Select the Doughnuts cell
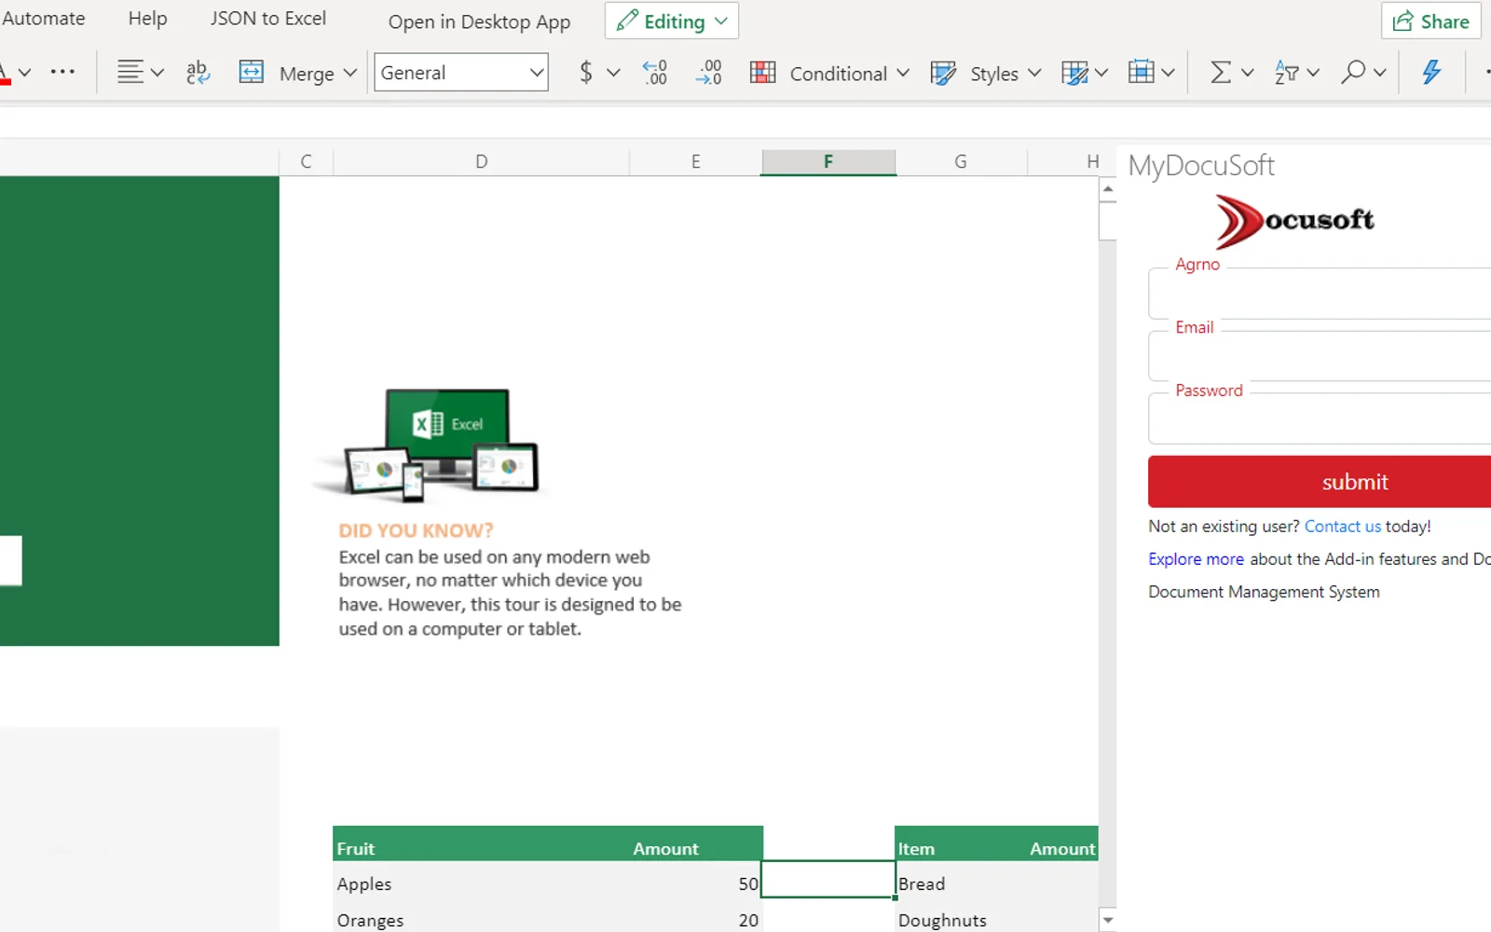 (961, 920)
